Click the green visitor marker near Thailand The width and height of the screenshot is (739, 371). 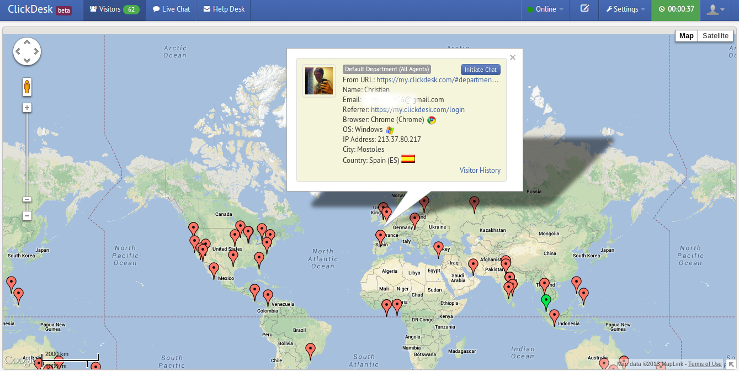point(546,303)
